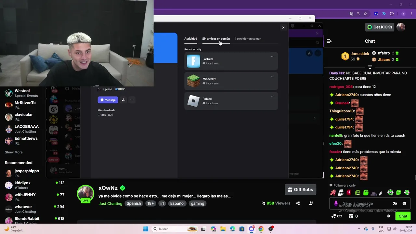The image size is (416, 234).
Task: Open the browser profile avatar button
Action: [403, 14]
